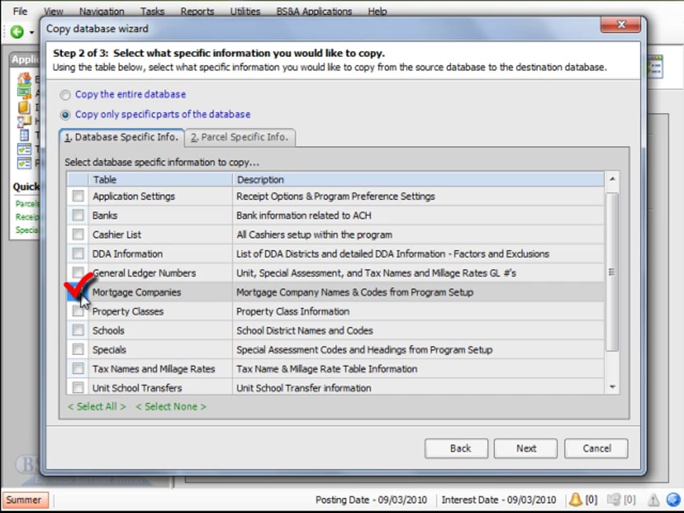Click Posting Date in the status bar
Viewport: 684px width, 513px height.
[370, 500]
